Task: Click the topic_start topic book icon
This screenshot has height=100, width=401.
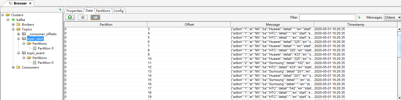Action: 24,39
